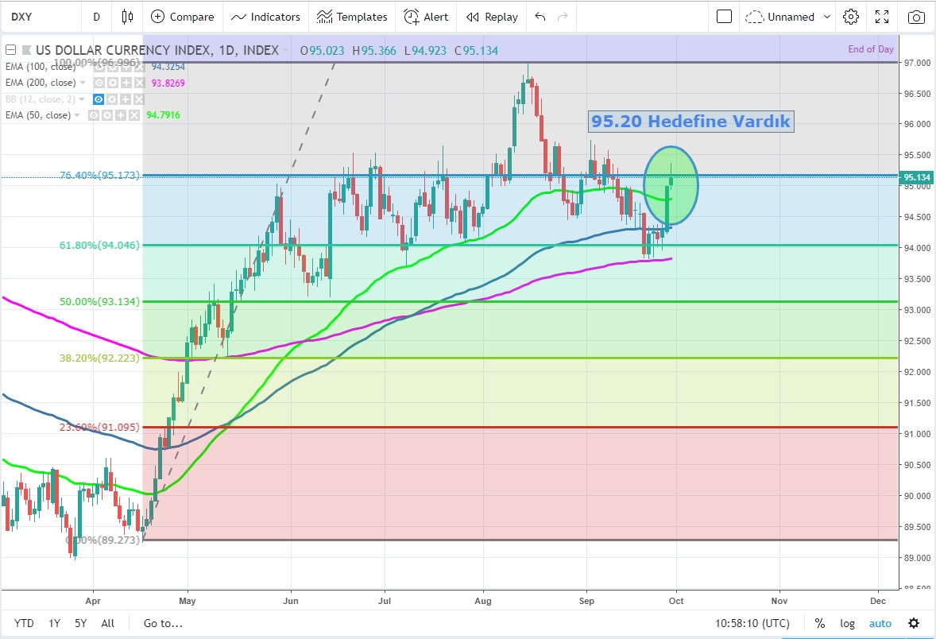Expand the Unnamed layout dropdown
Screen dimensions: 936x639
tap(827, 17)
